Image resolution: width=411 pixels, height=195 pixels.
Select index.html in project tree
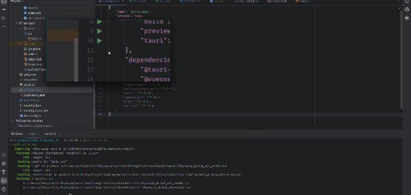pyautogui.click(x=28, y=80)
